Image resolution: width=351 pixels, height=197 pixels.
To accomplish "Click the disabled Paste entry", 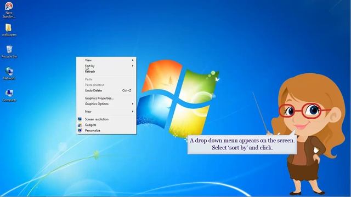I will tap(106, 79).
